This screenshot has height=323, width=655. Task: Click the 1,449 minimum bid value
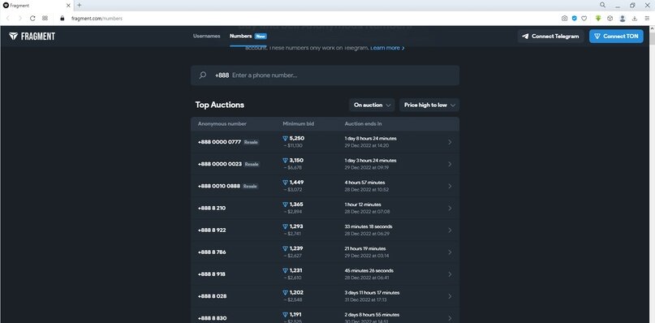[x=296, y=183]
